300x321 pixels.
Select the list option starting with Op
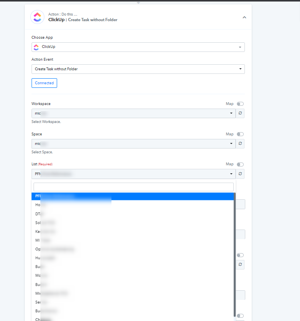pyautogui.click(x=133, y=249)
